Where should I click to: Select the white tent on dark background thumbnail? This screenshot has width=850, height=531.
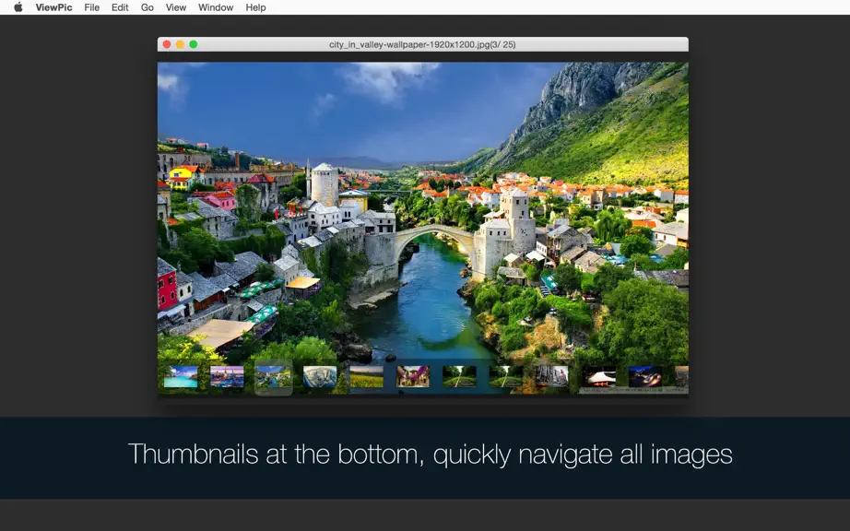coord(599,376)
